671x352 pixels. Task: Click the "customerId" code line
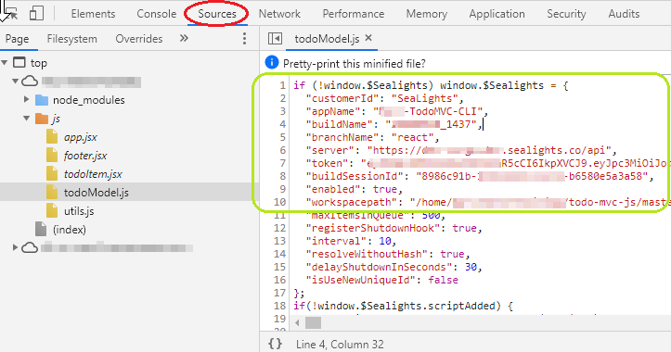click(x=385, y=99)
